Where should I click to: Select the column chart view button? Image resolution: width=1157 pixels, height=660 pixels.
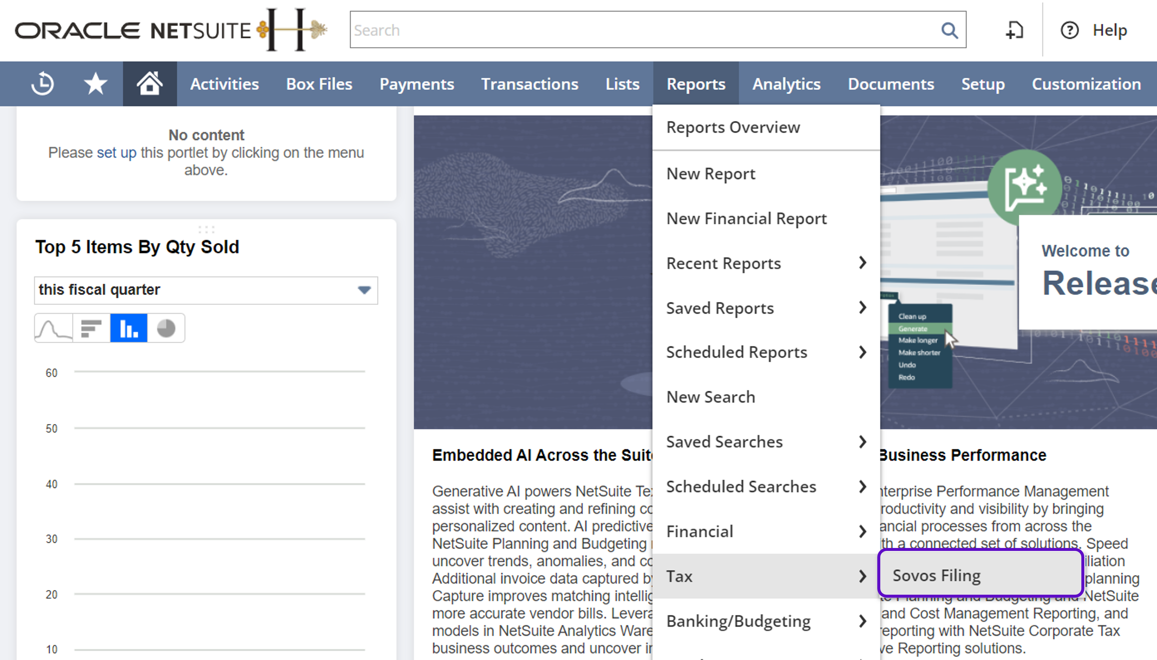click(x=128, y=328)
